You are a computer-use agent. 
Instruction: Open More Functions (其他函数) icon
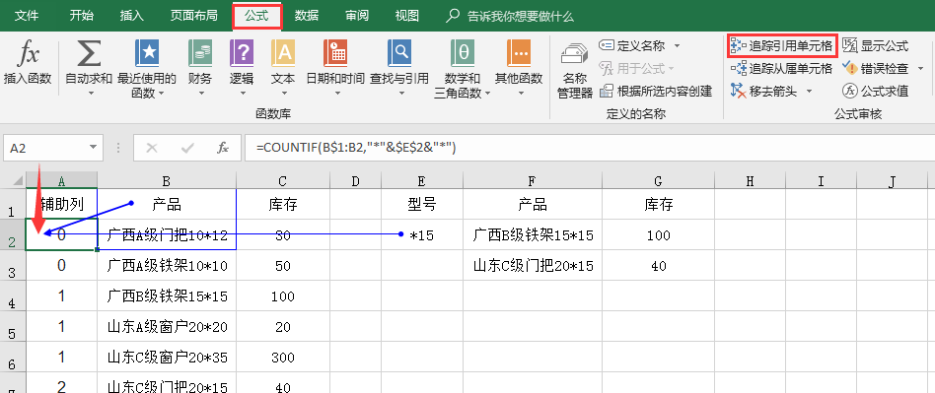(x=519, y=53)
